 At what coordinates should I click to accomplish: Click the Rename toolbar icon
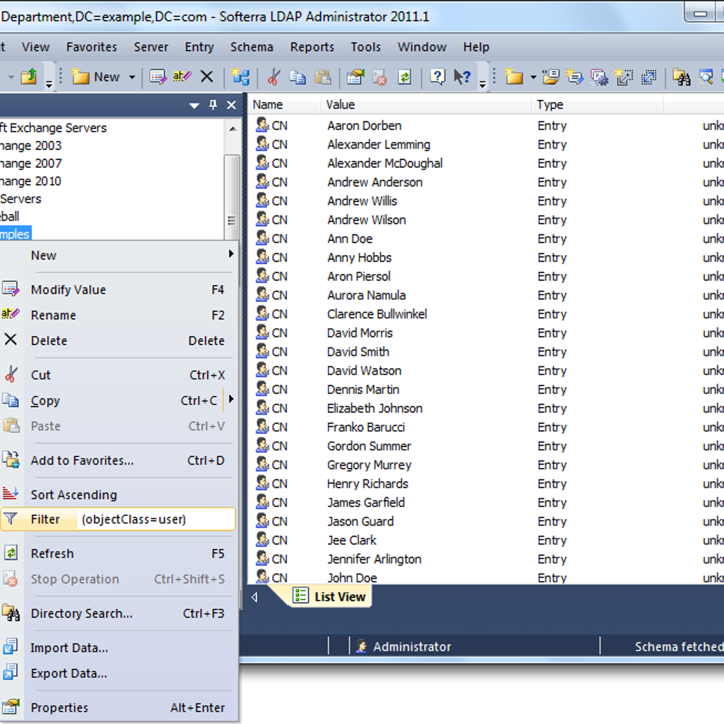click(x=182, y=77)
